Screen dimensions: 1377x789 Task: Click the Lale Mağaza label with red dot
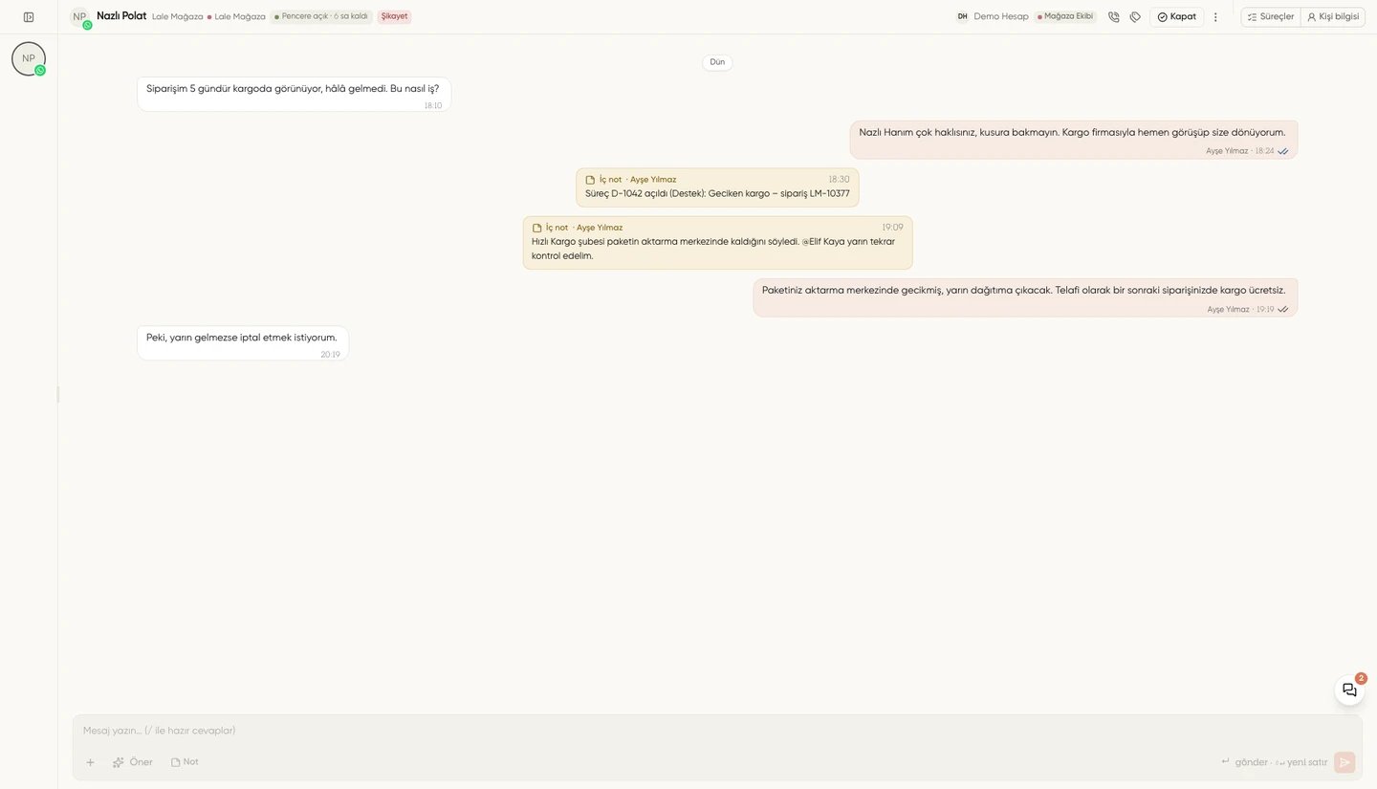point(236,17)
